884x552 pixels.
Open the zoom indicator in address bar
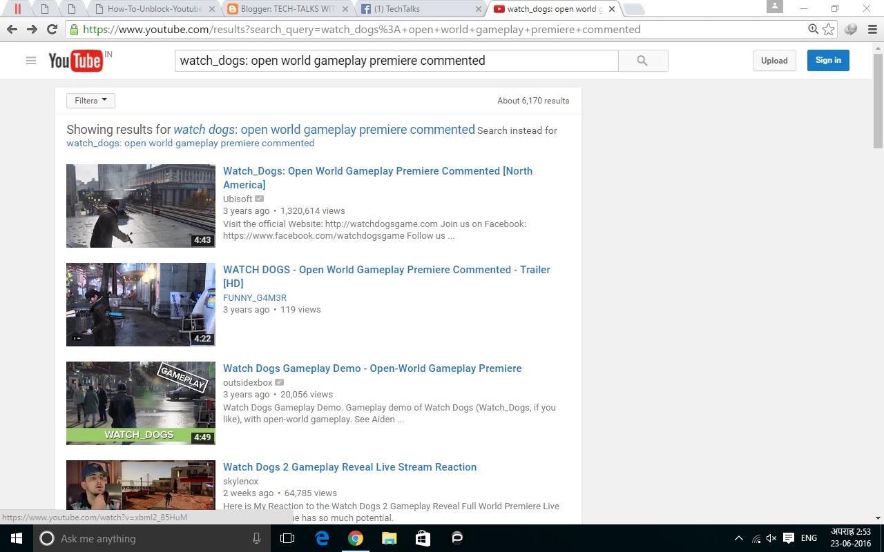coord(814,29)
